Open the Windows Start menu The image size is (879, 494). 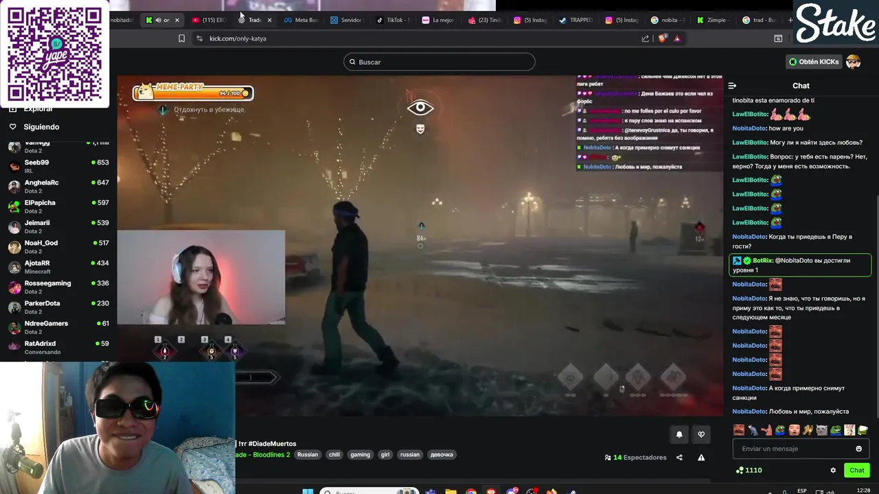308,491
